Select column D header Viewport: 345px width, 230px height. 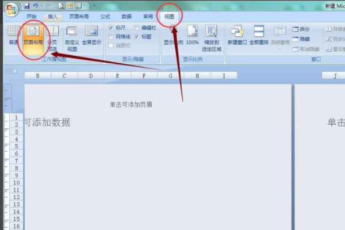(x=91, y=76)
